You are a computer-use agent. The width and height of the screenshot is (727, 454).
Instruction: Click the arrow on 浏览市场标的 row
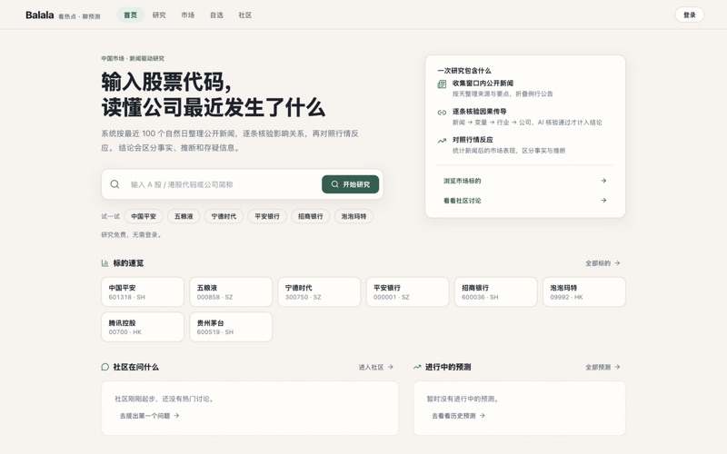tap(603, 181)
